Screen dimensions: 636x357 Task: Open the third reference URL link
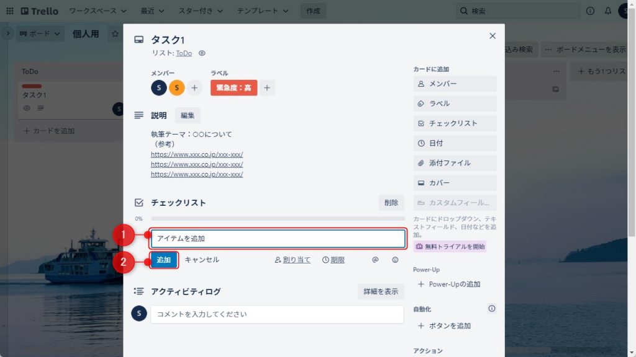coord(197,174)
